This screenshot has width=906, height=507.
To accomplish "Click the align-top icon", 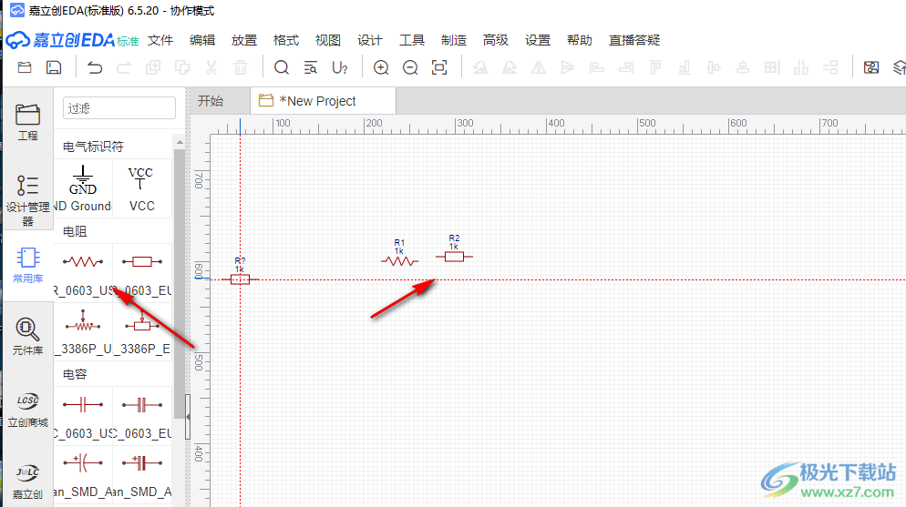I will click(x=655, y=67).
